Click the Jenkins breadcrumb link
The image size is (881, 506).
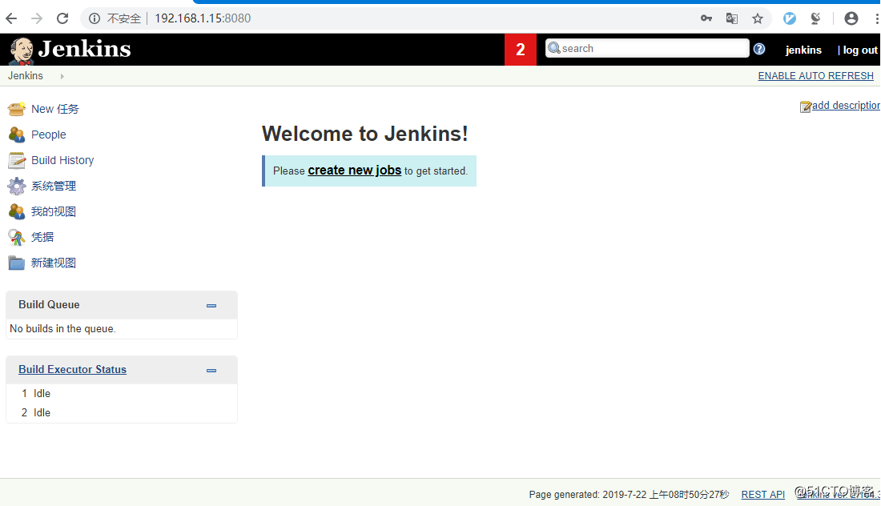(x=26, y=76)
